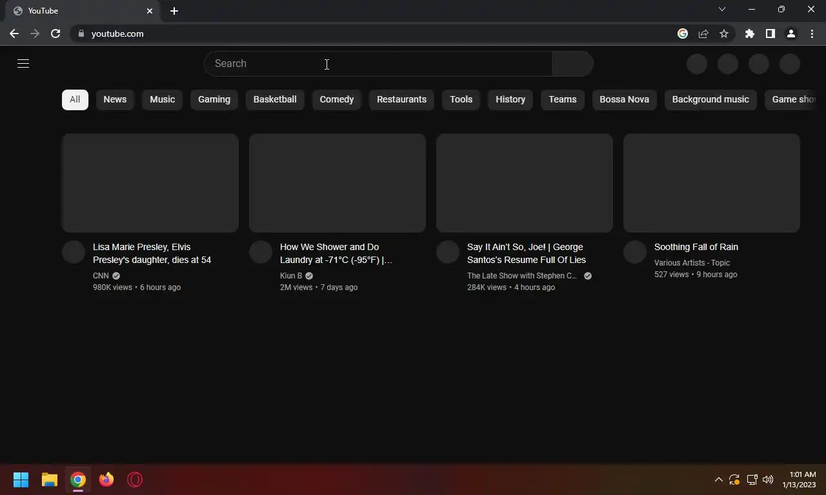826x495 pixels.
Task: Open the Soothing Fall of Rain title
Action: (x=696, y=247)
